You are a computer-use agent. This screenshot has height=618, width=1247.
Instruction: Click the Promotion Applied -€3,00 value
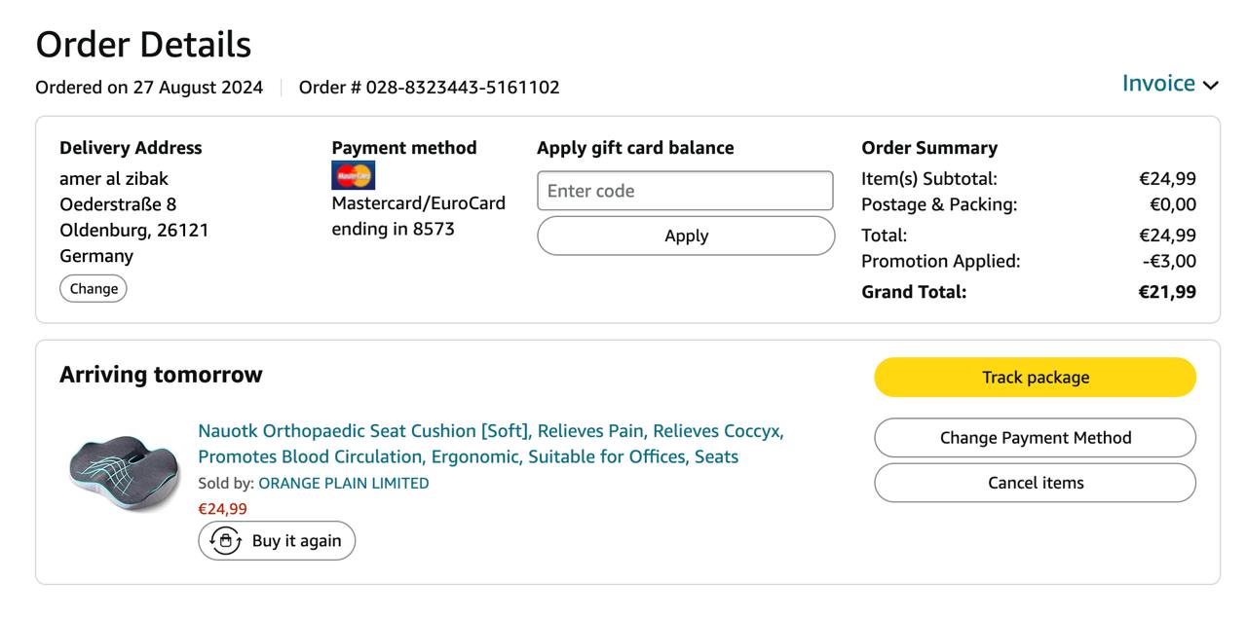[x=1169, y=261]
